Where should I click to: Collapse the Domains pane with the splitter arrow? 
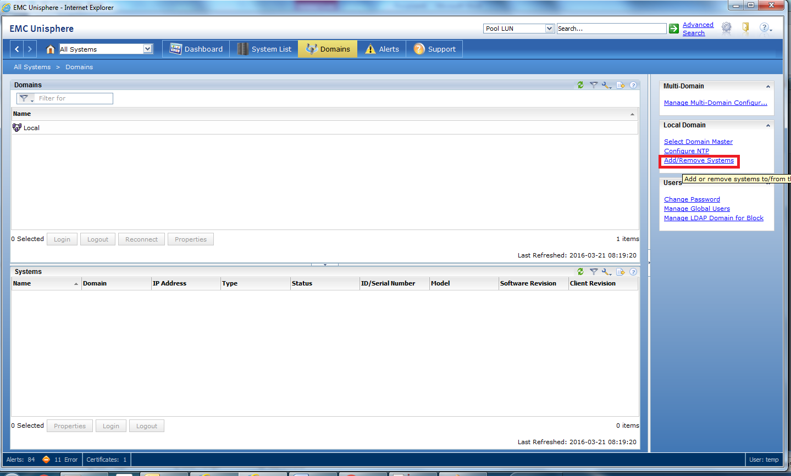coord(325,265)
